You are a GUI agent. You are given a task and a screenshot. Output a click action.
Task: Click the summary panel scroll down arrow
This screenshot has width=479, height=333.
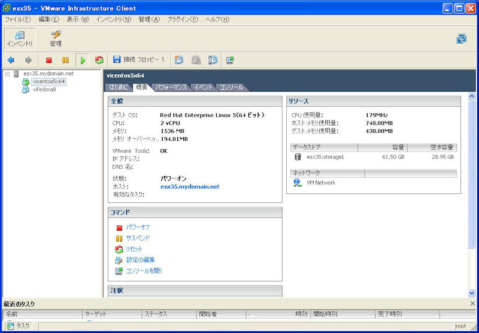coord(472,293)
